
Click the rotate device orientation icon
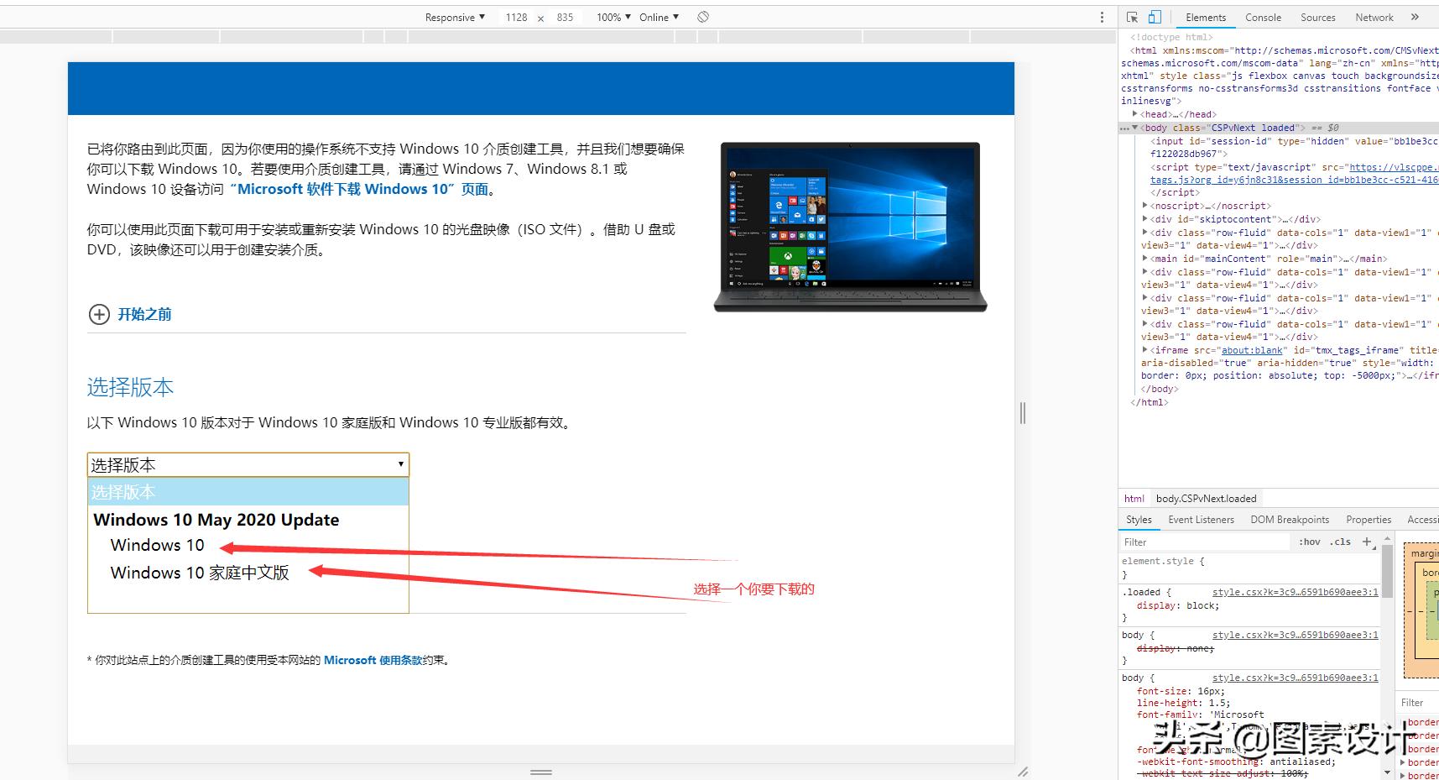(x=703, y=17)
